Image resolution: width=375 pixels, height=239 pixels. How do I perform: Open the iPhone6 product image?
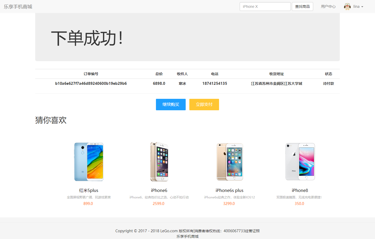point(159,162)
